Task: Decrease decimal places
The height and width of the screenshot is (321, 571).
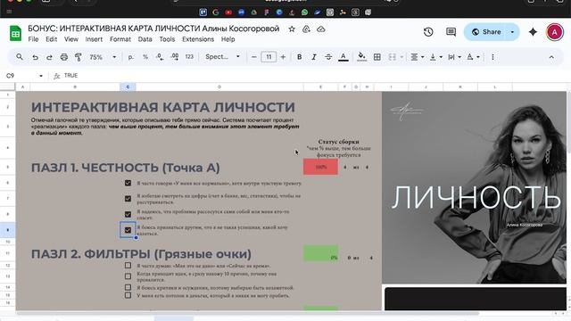Action: pyautogui.click(x=160, y=57)
